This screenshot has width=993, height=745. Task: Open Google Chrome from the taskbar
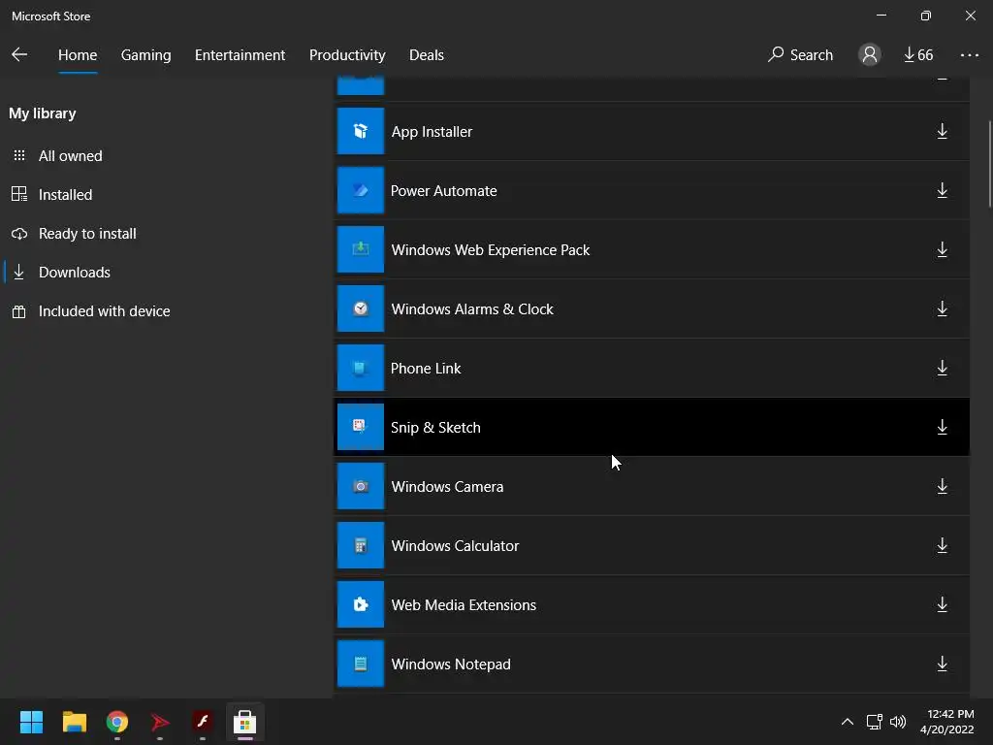coord(117,722)
